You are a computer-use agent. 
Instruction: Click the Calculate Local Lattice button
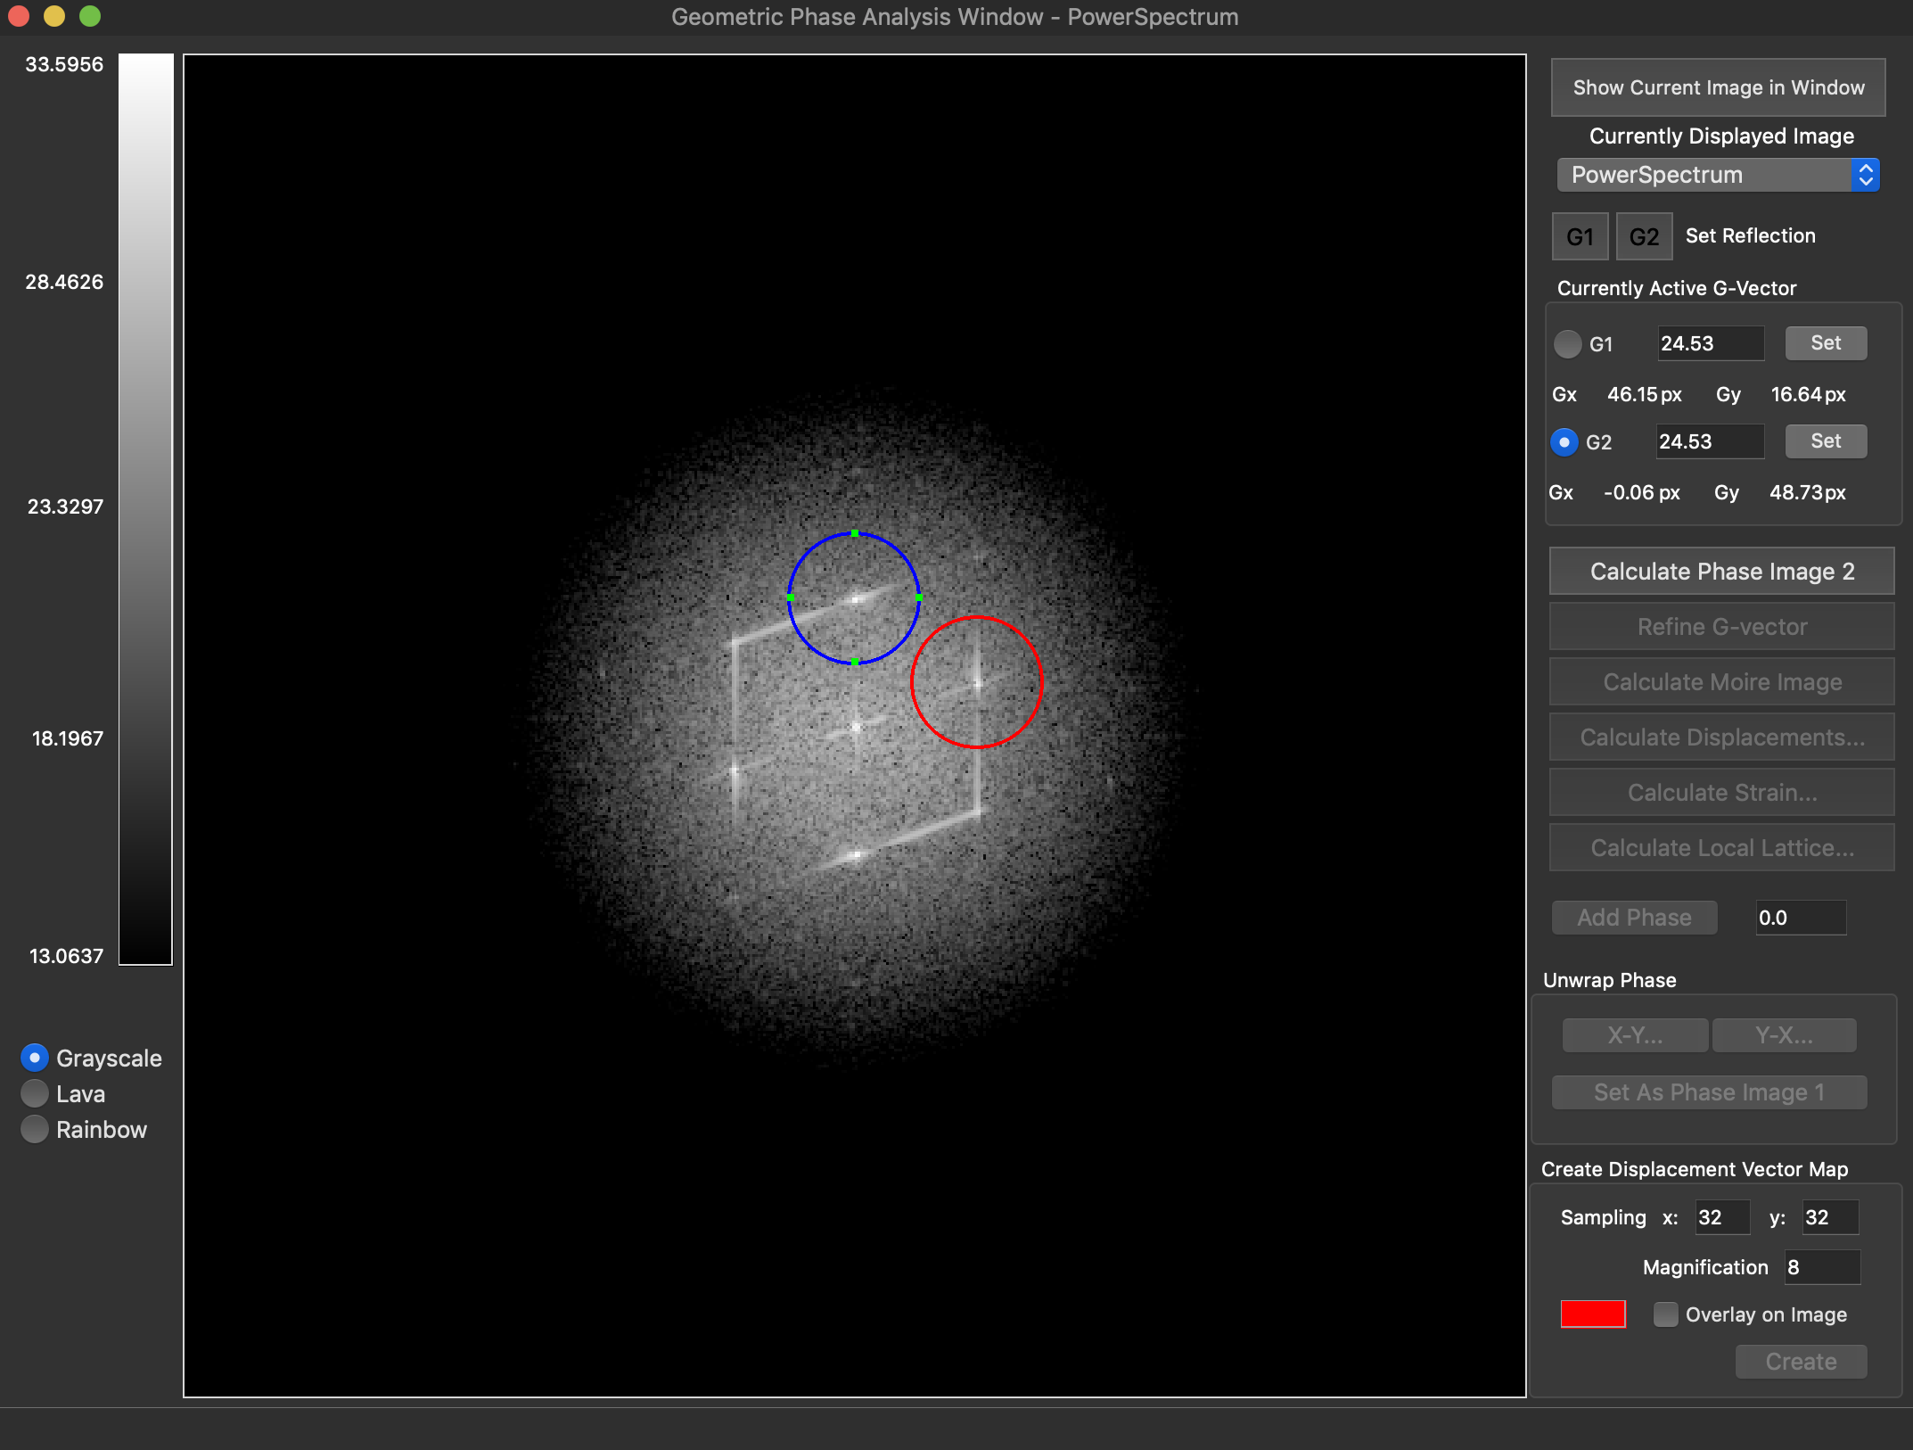[x=1721, y=847]
